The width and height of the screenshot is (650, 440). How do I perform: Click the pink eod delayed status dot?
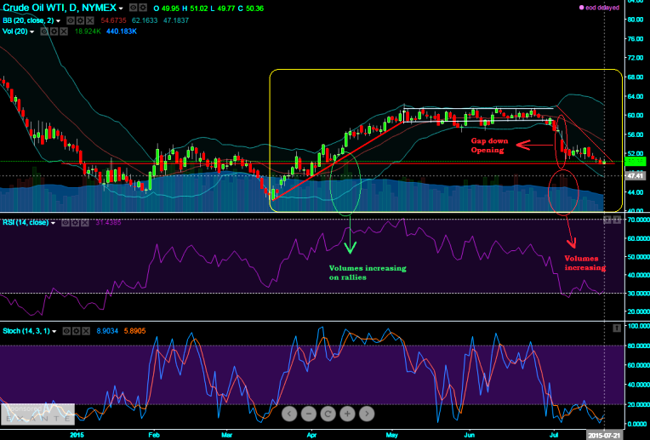coord(582,8)
